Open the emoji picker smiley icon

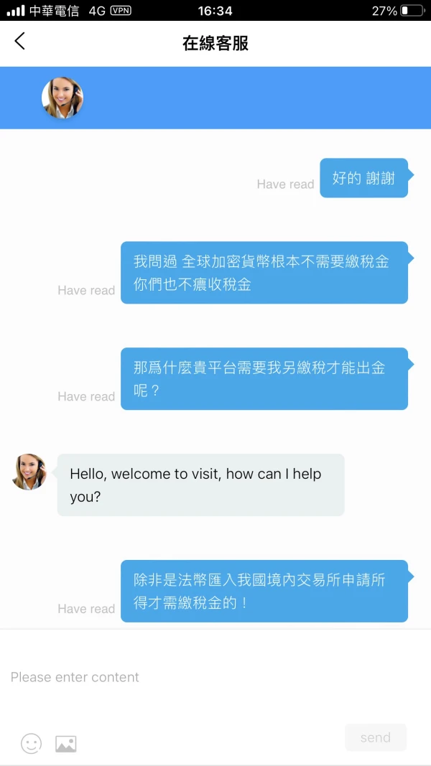click(32, 744)
